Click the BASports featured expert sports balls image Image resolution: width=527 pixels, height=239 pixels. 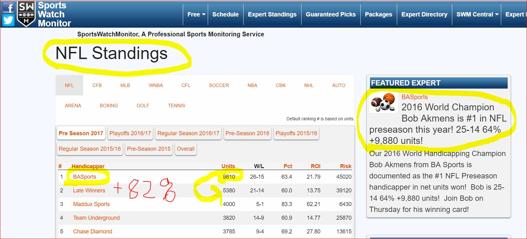coord(384,103)
